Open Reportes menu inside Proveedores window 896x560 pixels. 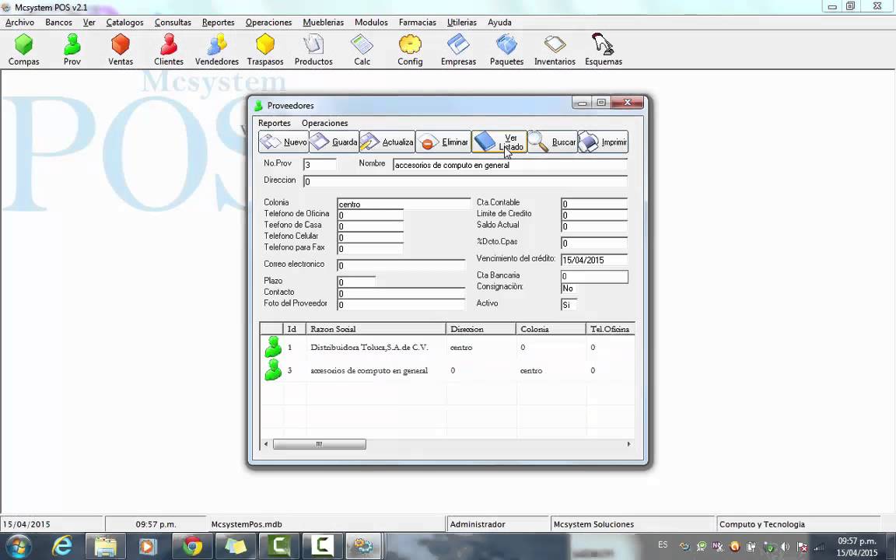tap(275, 123)
